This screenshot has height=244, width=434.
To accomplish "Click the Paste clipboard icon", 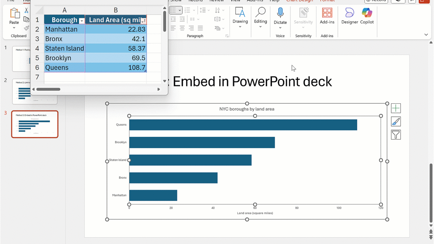I will coord(14,14).
